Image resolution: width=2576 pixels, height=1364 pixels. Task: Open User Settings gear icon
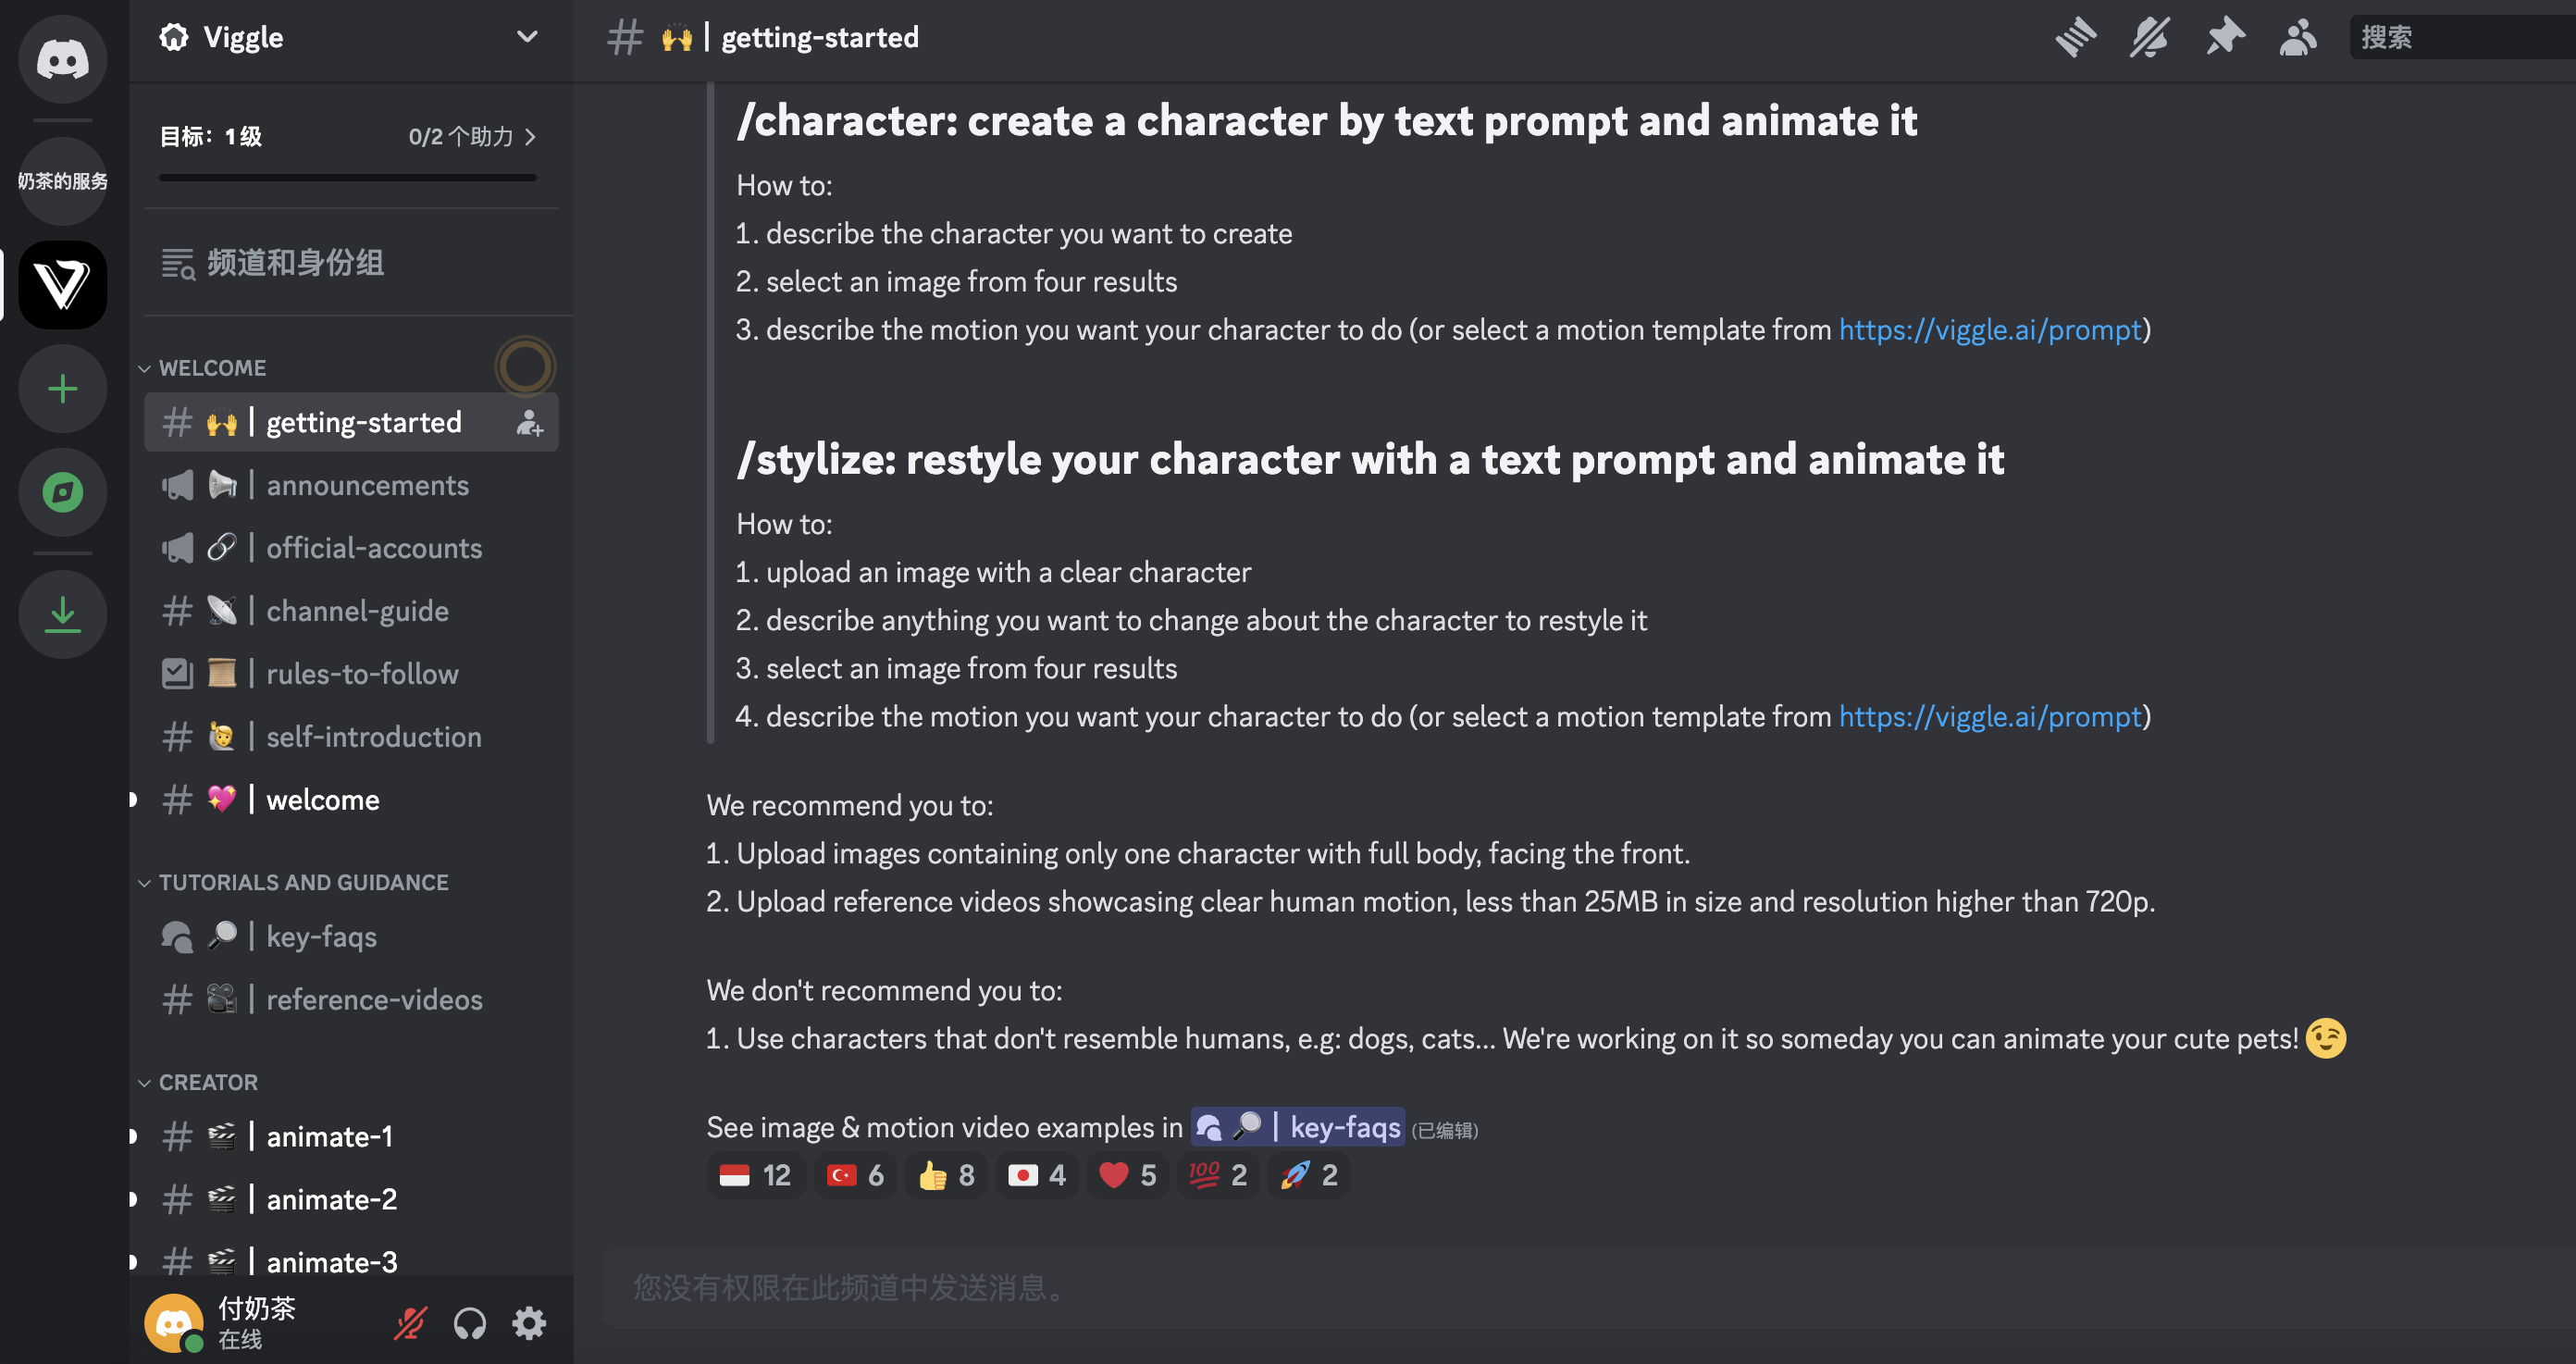click(529, 1323)
